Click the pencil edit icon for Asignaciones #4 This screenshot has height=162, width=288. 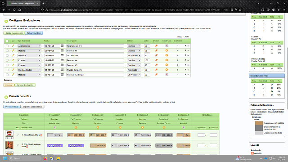[13, 46]
